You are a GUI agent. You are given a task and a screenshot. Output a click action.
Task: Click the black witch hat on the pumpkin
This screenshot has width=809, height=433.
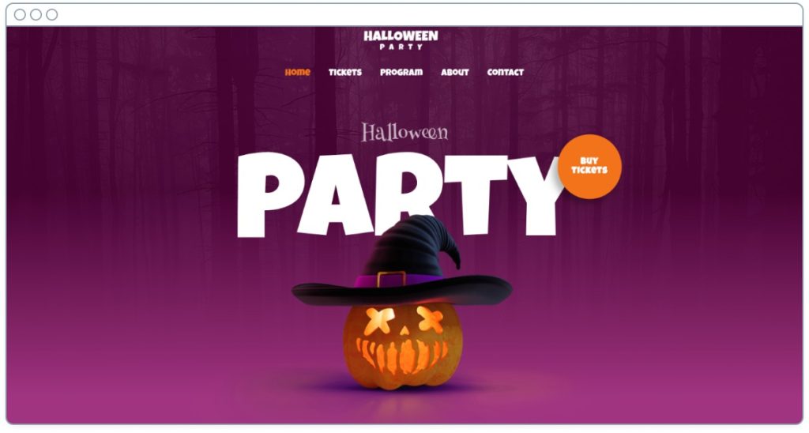tap(402, 263)
